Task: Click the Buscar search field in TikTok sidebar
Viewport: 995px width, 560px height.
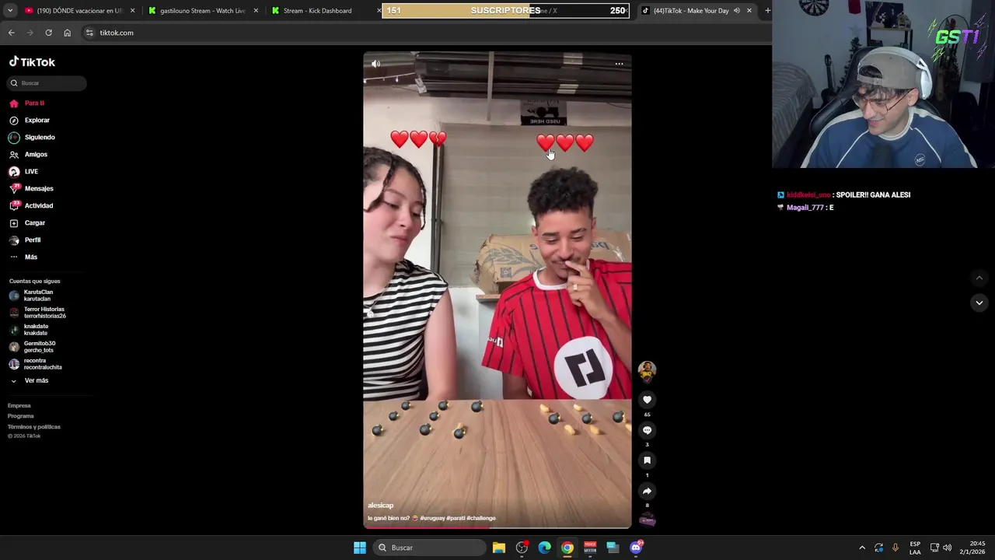Action: coord(47,83)
